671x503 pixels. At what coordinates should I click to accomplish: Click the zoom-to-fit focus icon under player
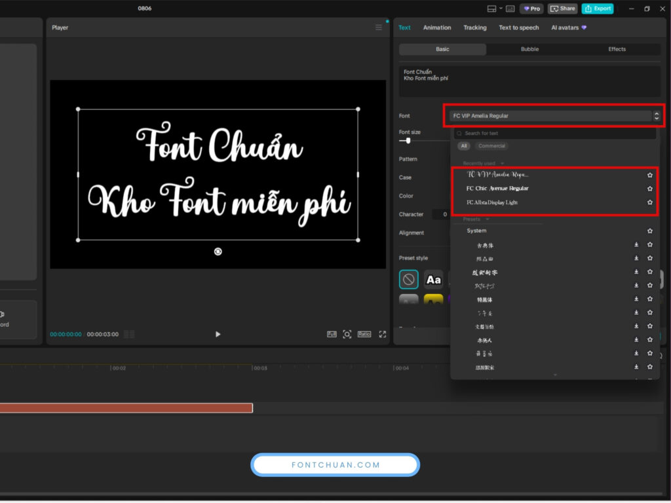[x=347, y=334]
